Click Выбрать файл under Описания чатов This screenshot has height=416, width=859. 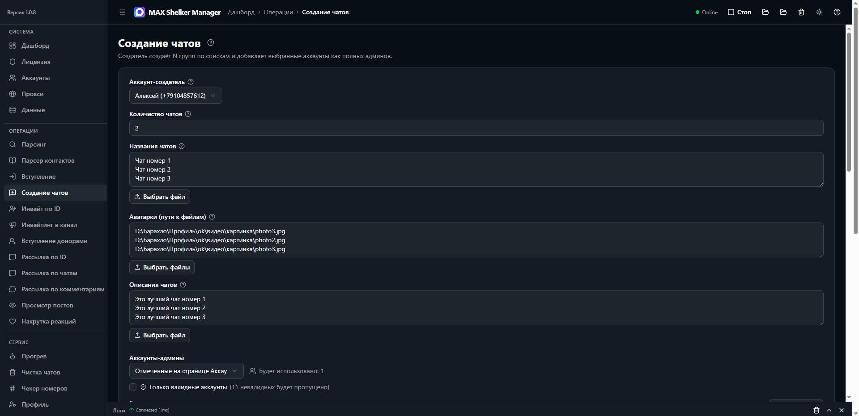tap(160, 335)
